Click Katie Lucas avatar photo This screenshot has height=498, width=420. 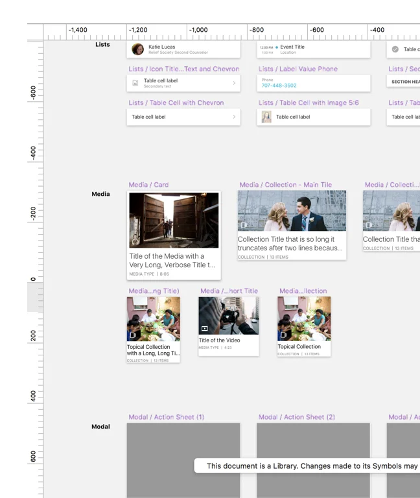coord(137,49)
